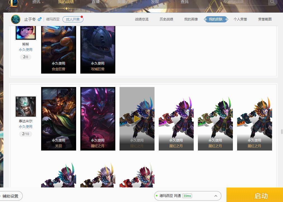Switch to the 荣誉截图 tab

(265, 19)
